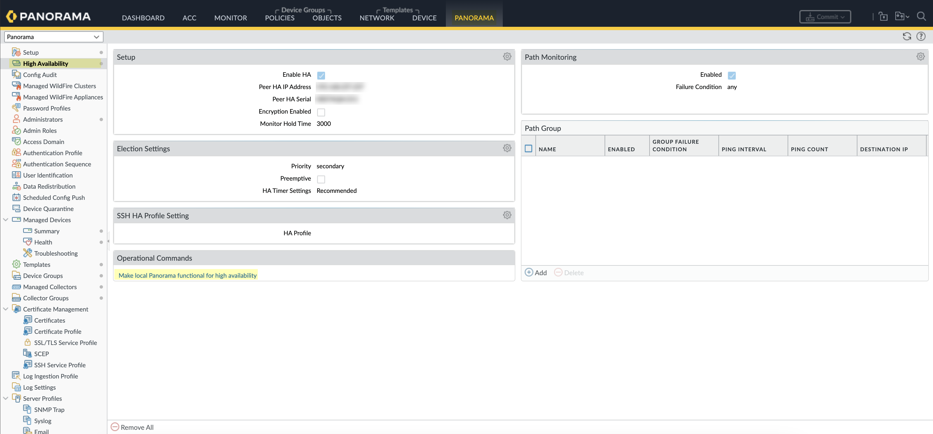Select all rows in Path Group header checkbox
The image size is (933, 434).
coord(528,149)
